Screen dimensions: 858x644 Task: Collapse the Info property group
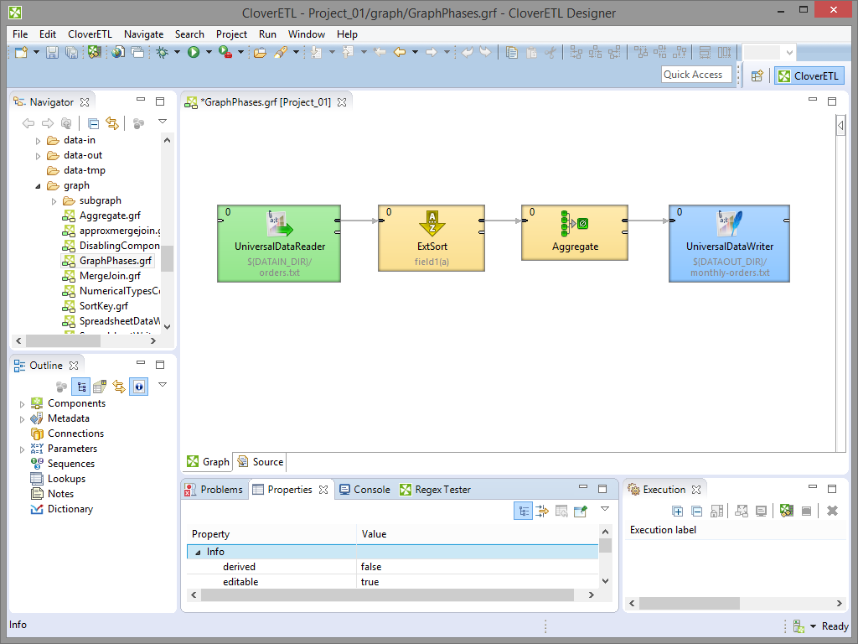click(198, 553)
